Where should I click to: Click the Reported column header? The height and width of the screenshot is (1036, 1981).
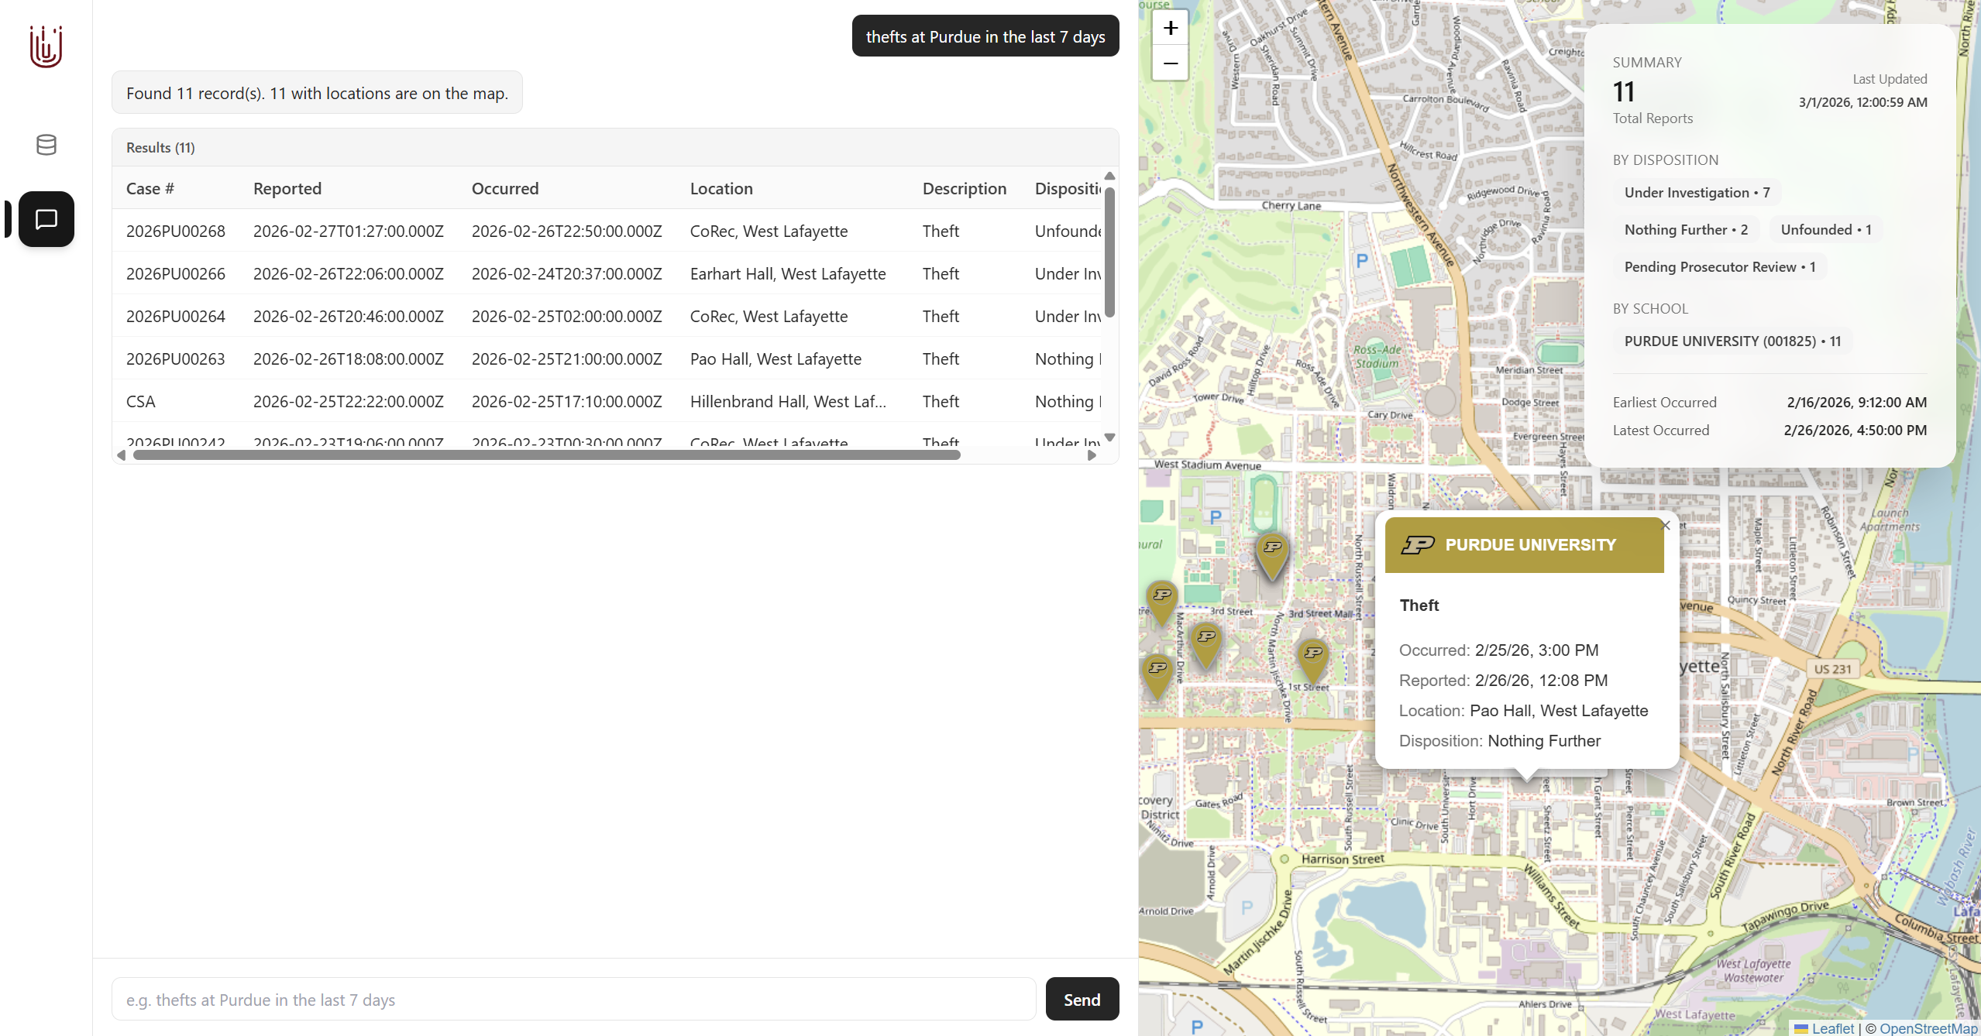coord(287,189)
